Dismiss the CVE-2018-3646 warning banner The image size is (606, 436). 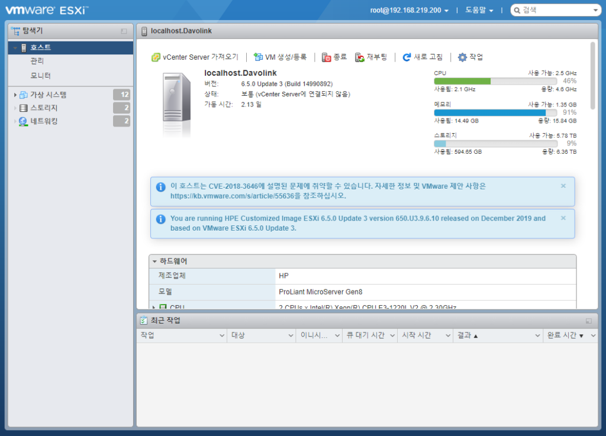(563, 186)
